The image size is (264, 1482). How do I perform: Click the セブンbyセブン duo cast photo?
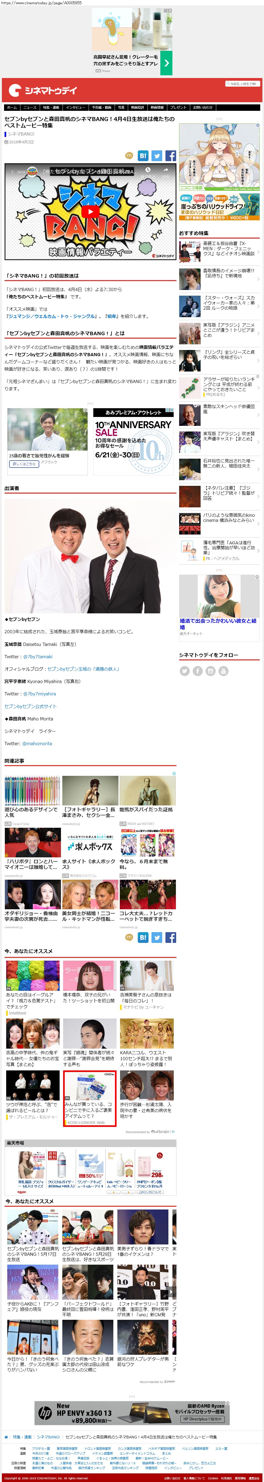(91, 556)
